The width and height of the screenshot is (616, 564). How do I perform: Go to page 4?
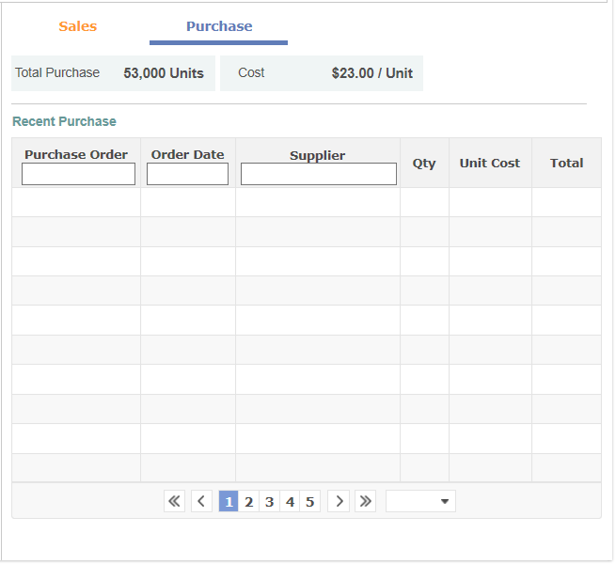pyautogui.click(x=290, y=501)
